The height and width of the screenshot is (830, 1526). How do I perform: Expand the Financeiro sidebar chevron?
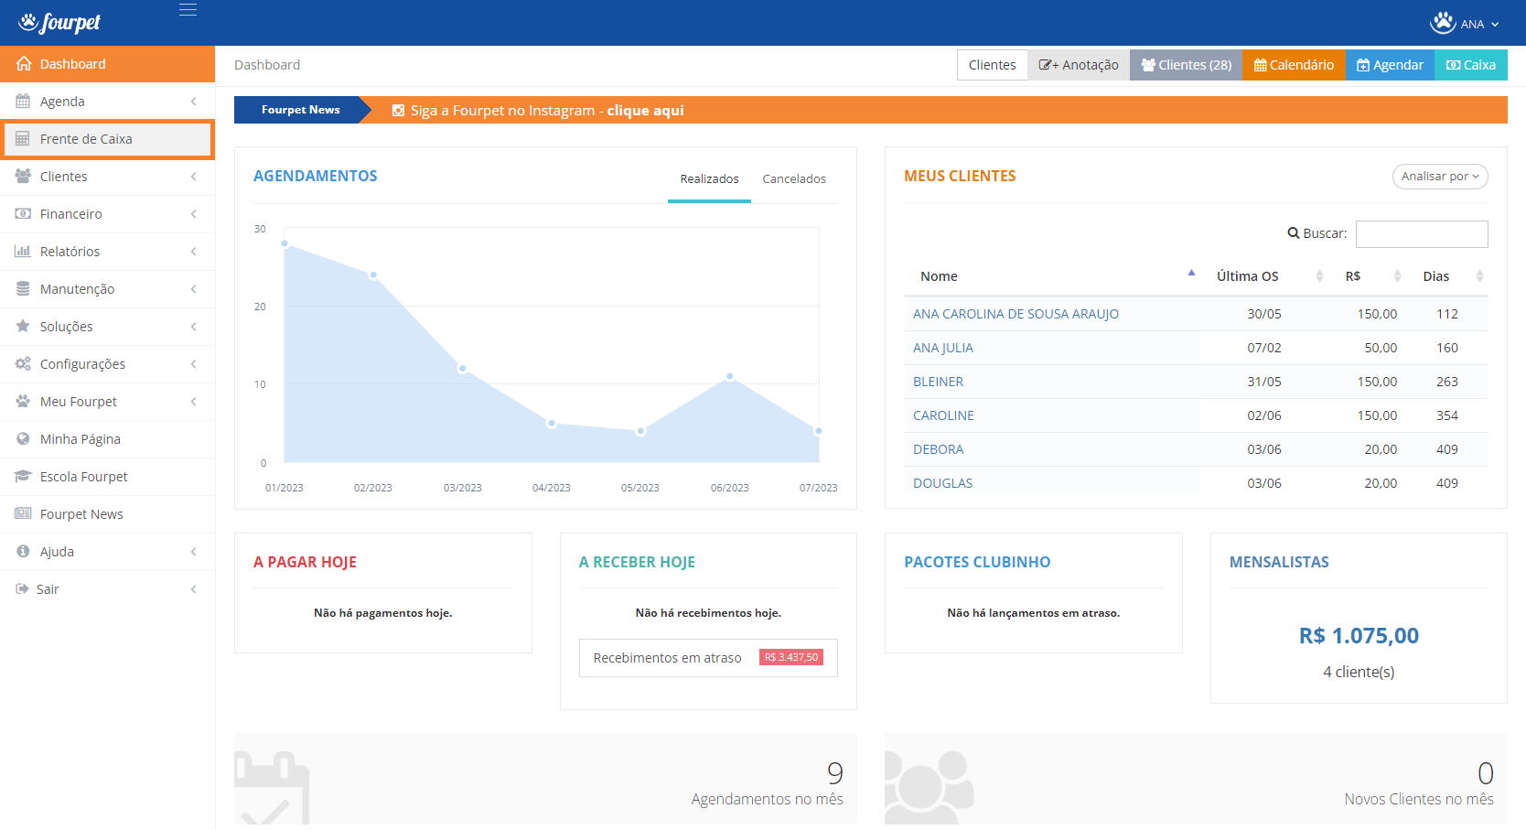pos(194,214)
